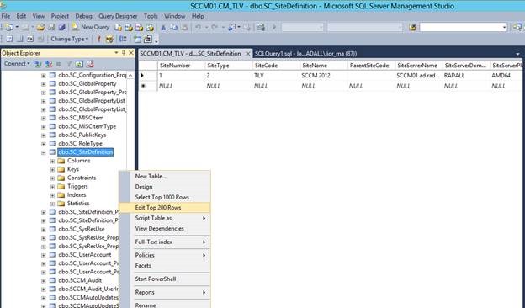Select Design from context menu

pos(165,187)
